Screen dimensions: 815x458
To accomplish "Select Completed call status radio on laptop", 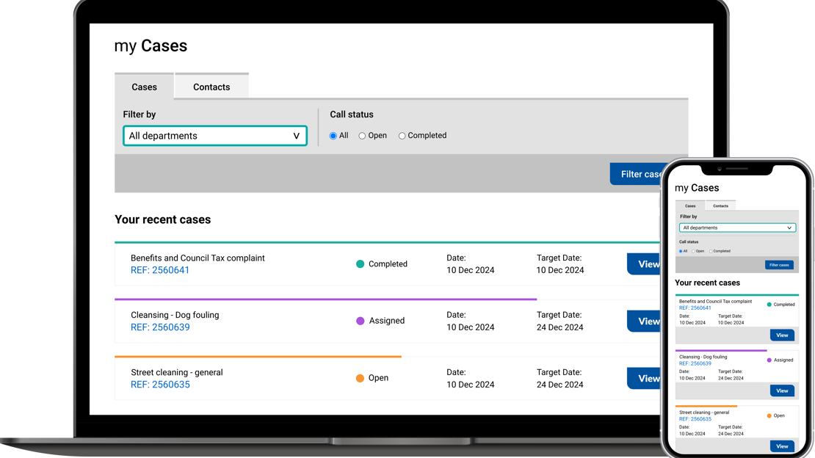I will (402, 136).
